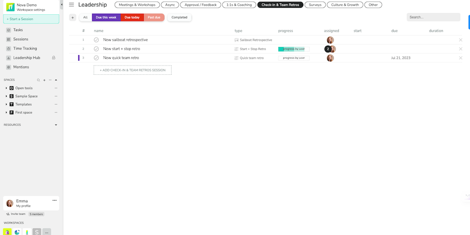The height and width of the screenshot is (235, 470).
Task: Remove the New start + stop retro row
Action: [x=461, y=49]
